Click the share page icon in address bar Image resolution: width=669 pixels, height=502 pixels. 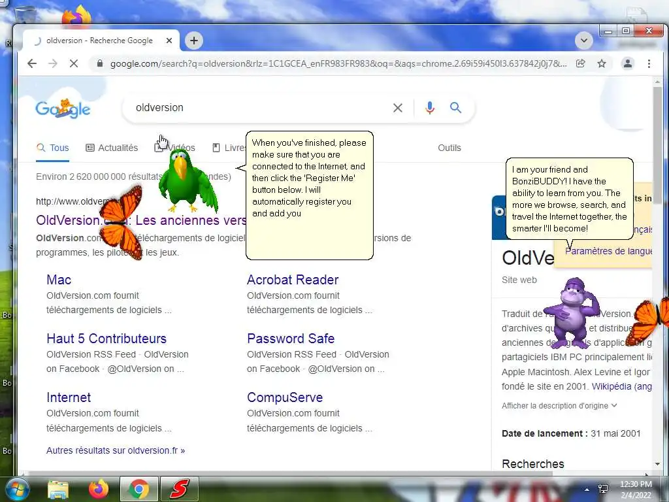580,63
